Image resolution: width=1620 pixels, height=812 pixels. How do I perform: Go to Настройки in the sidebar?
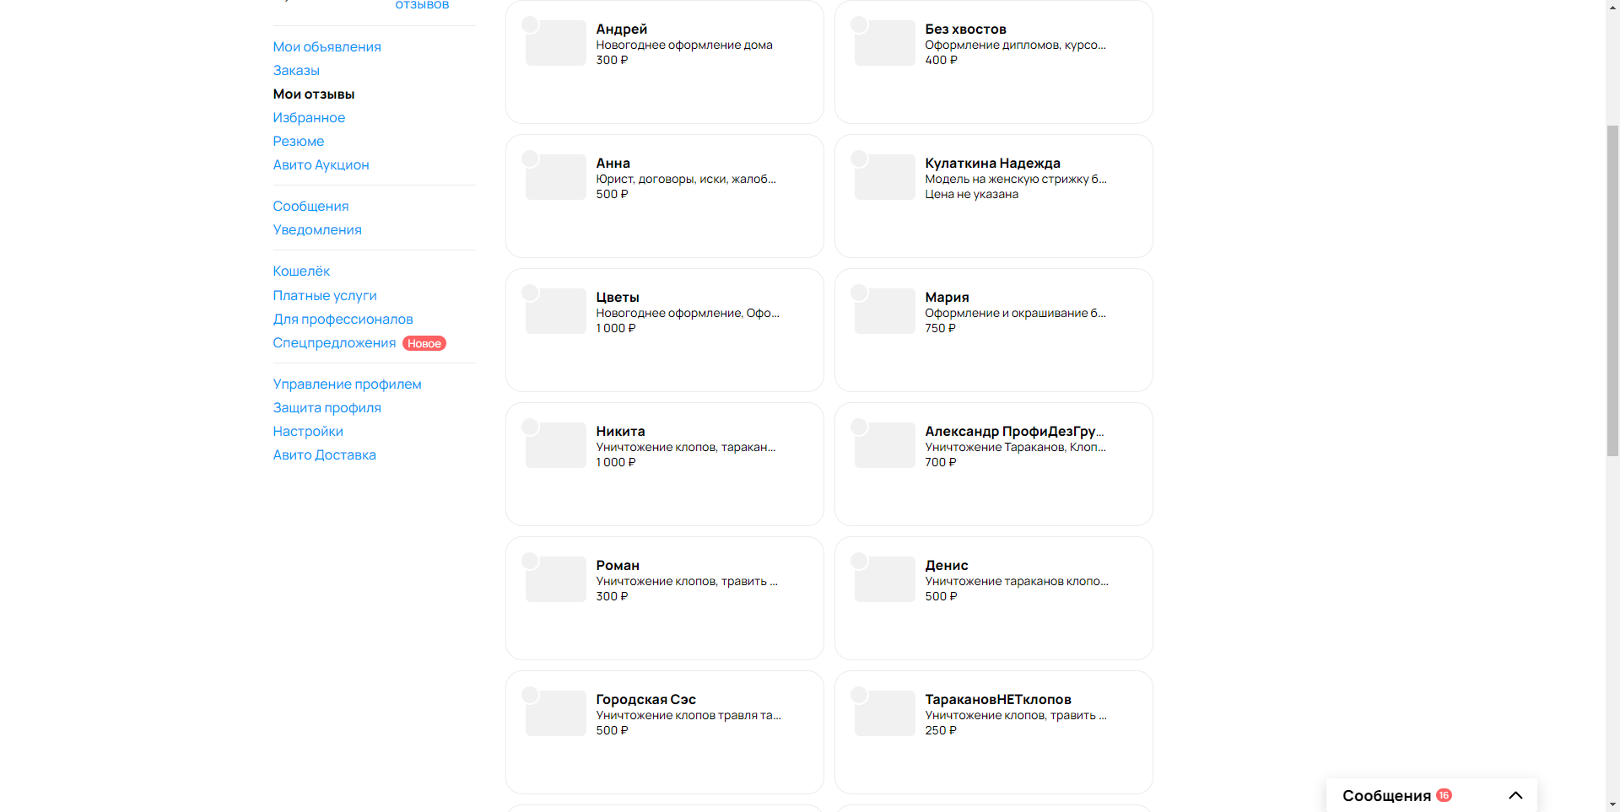[308, 431]
